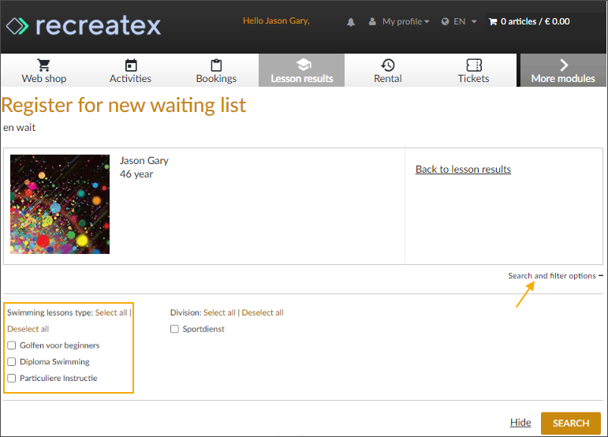The width and height of the screenshot is (608, 437).
Task: Switch to the Tickets tab
Action: 473,70
